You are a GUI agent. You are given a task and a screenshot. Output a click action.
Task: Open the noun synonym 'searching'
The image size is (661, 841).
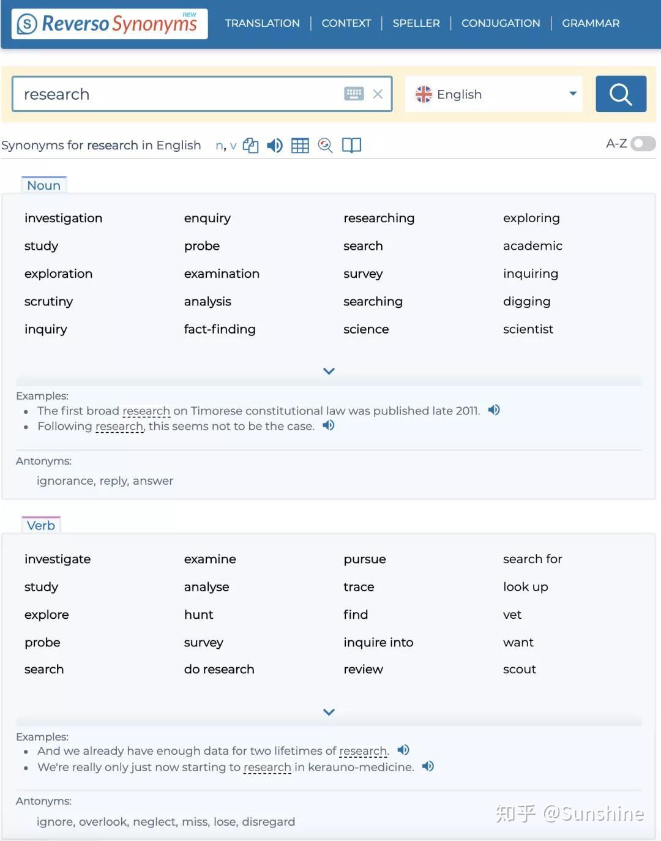pyautogui.click(x=373, y=301)
